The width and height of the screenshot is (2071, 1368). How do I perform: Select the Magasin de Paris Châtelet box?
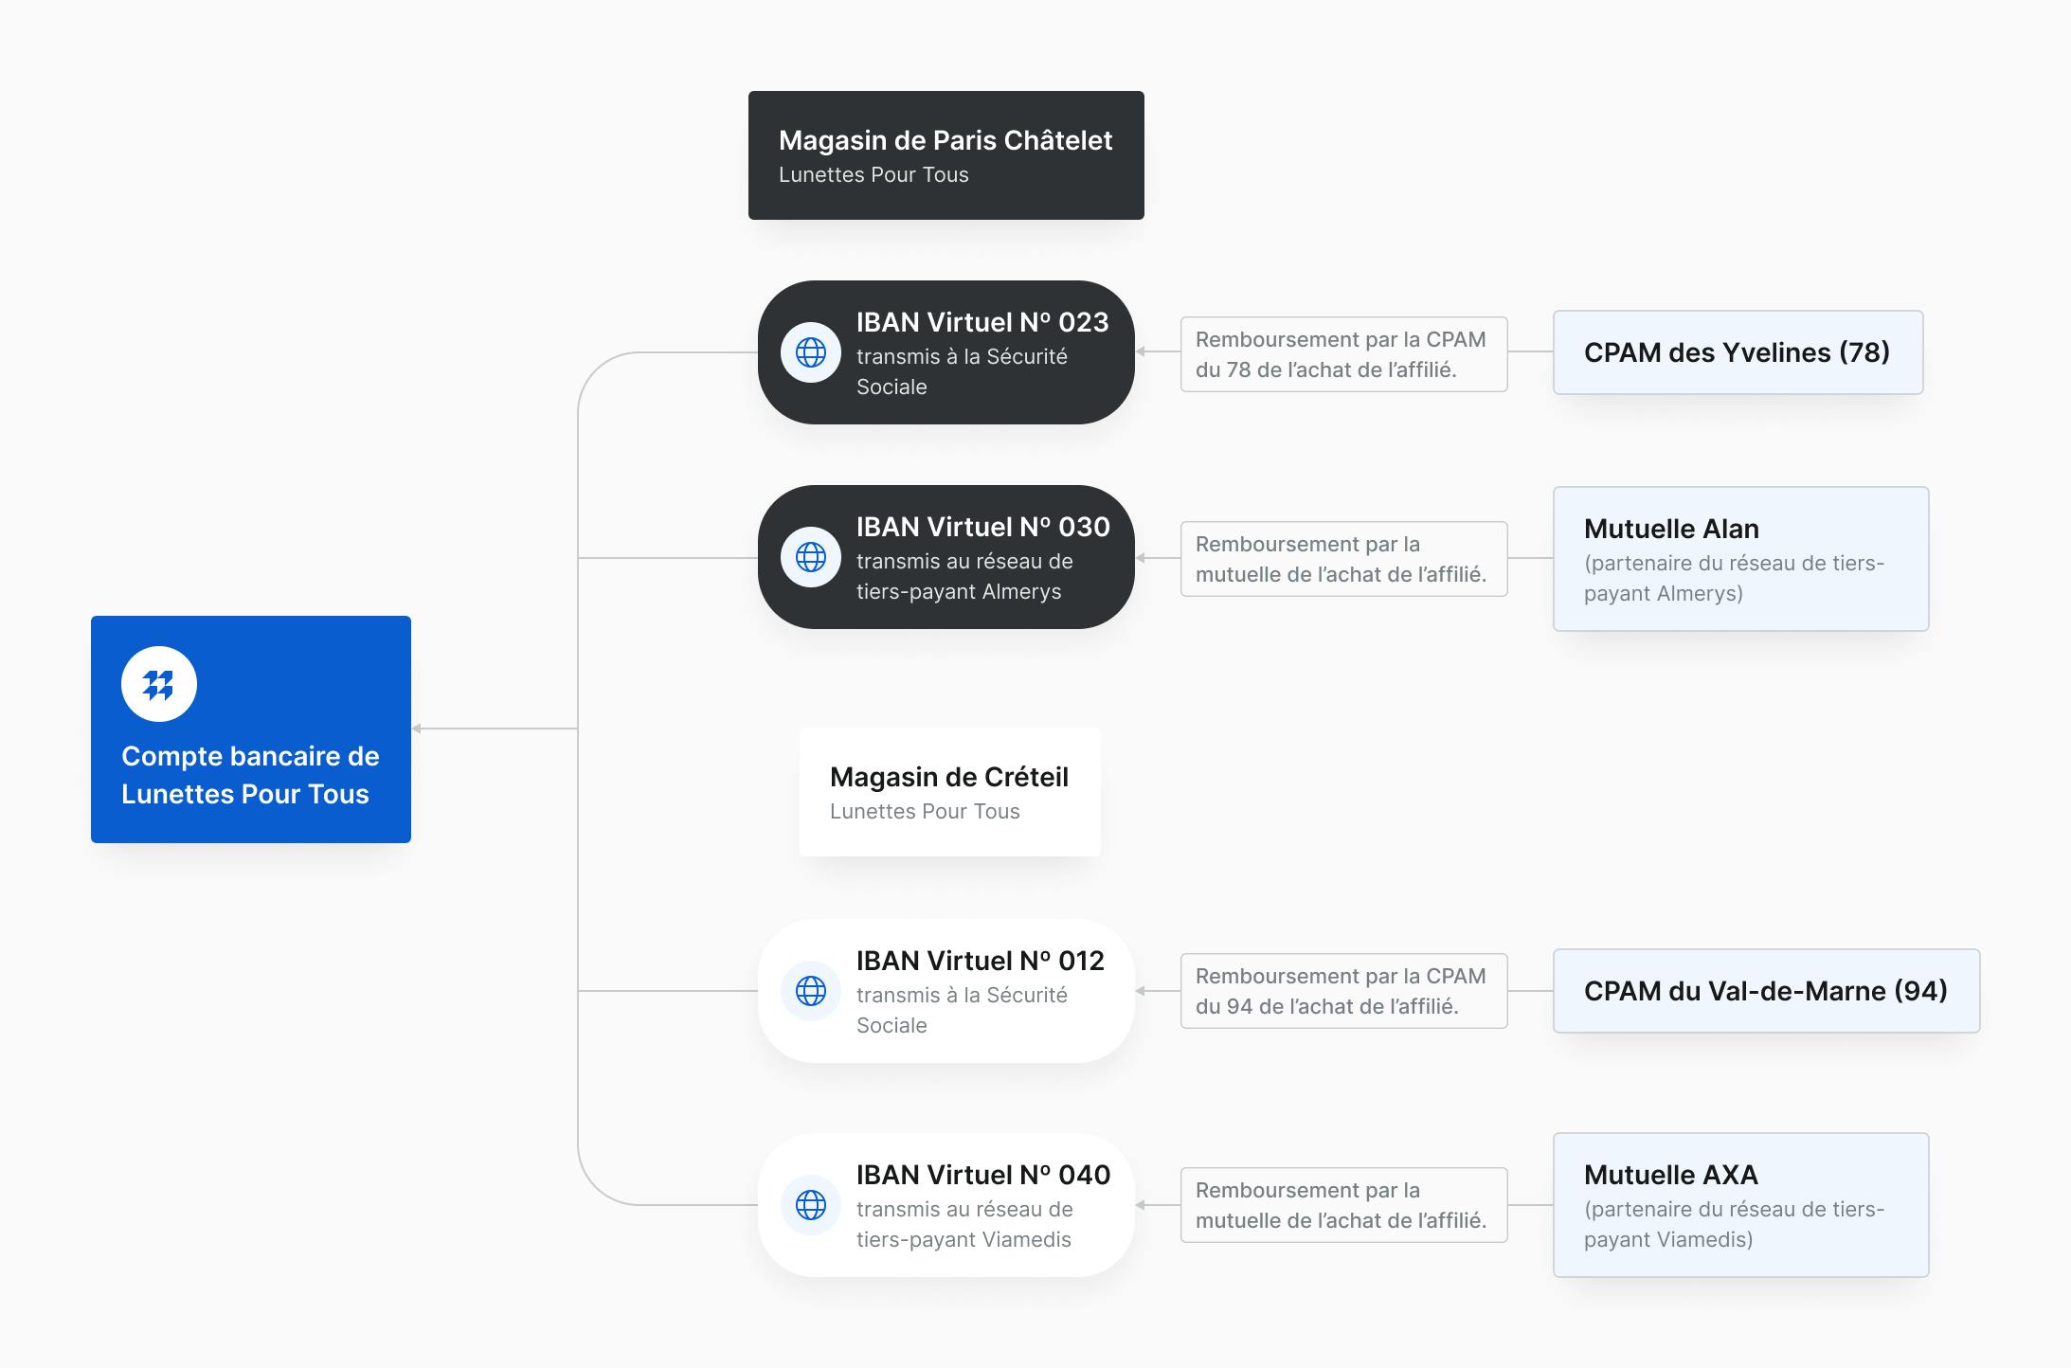point(946,155)
